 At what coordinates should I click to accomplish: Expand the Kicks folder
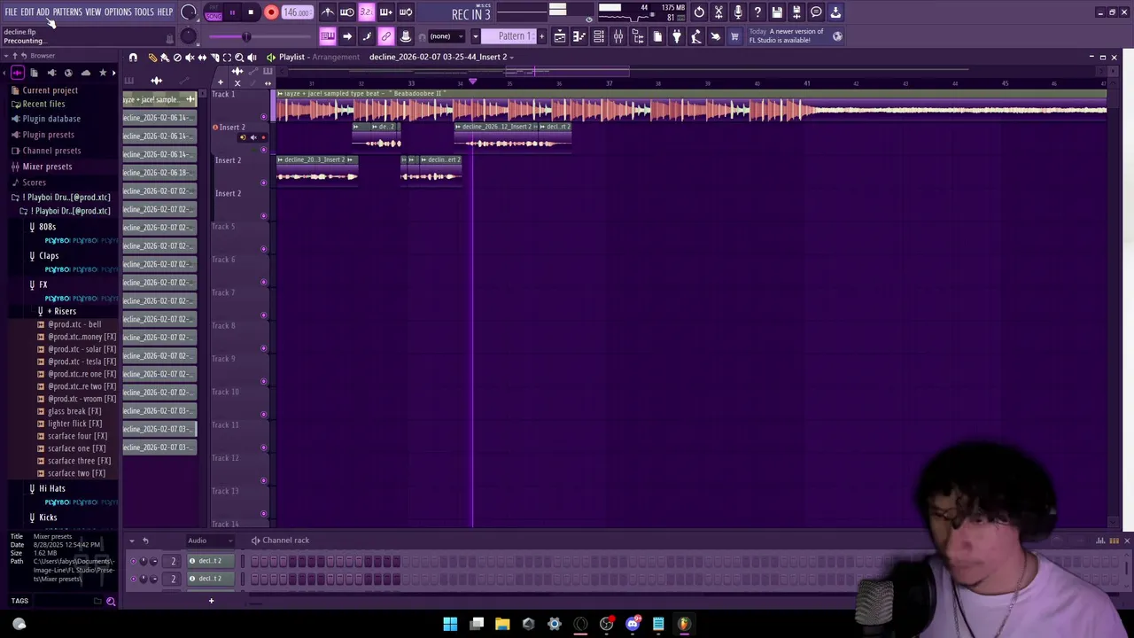(48, 517)
